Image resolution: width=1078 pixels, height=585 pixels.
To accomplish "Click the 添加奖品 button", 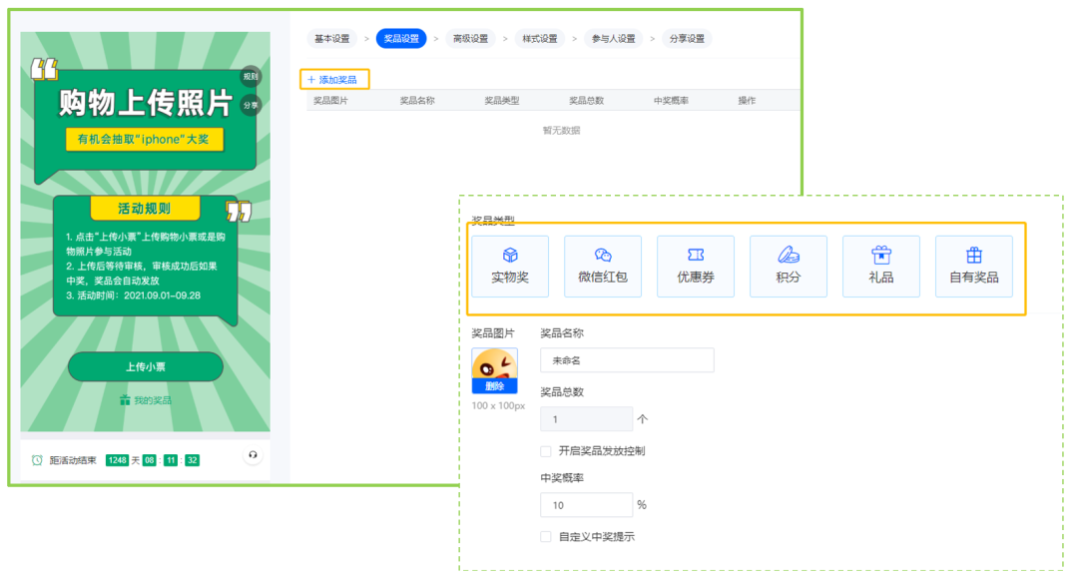I will [x=334, y=80].
